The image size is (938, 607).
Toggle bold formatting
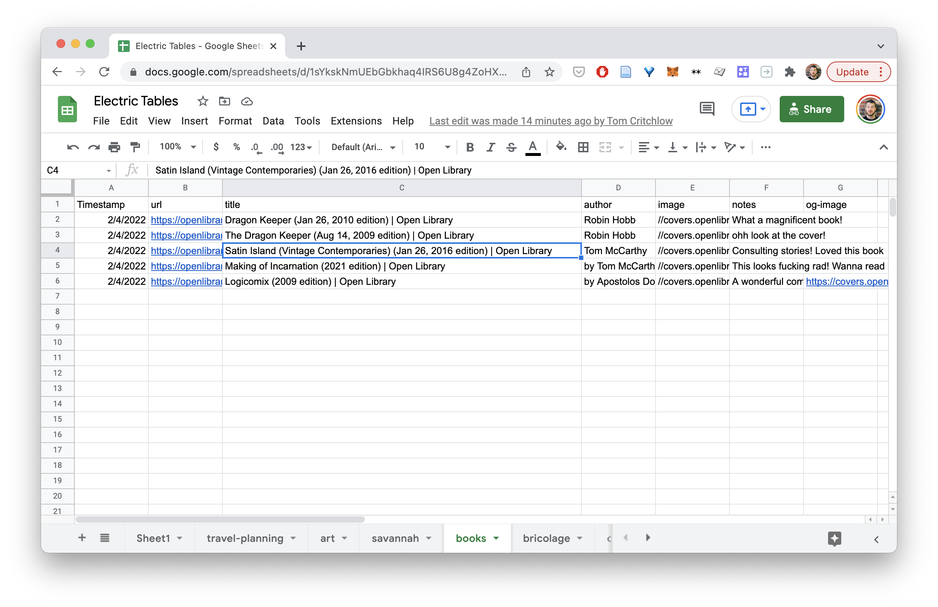470,147
